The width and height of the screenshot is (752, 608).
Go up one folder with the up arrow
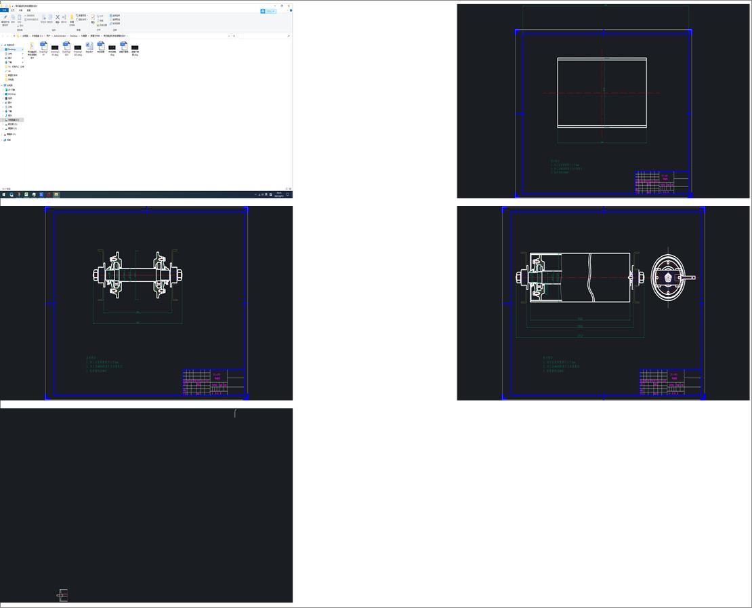point(14,36)
